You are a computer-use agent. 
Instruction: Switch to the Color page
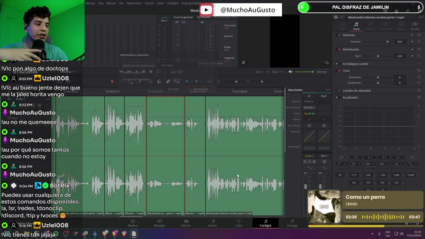tap(239, 223)
